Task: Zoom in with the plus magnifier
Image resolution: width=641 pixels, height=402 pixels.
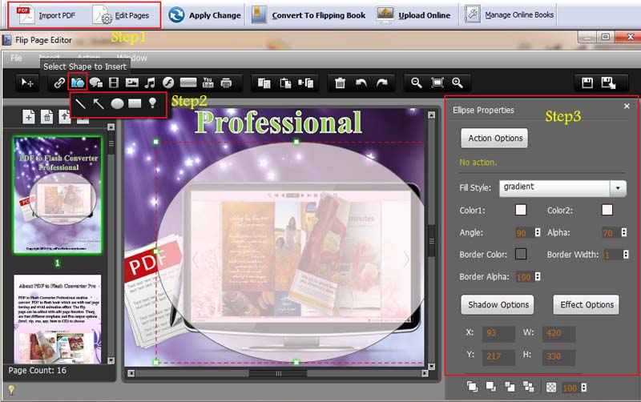Action: (458, 83)
